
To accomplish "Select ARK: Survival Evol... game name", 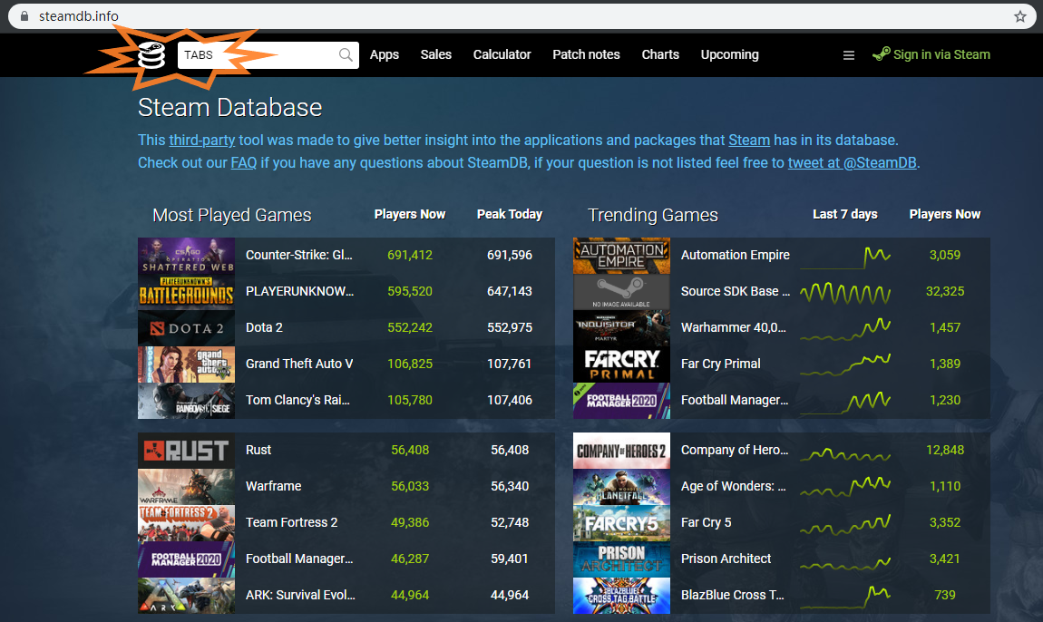I will click(x=300, y=595).
